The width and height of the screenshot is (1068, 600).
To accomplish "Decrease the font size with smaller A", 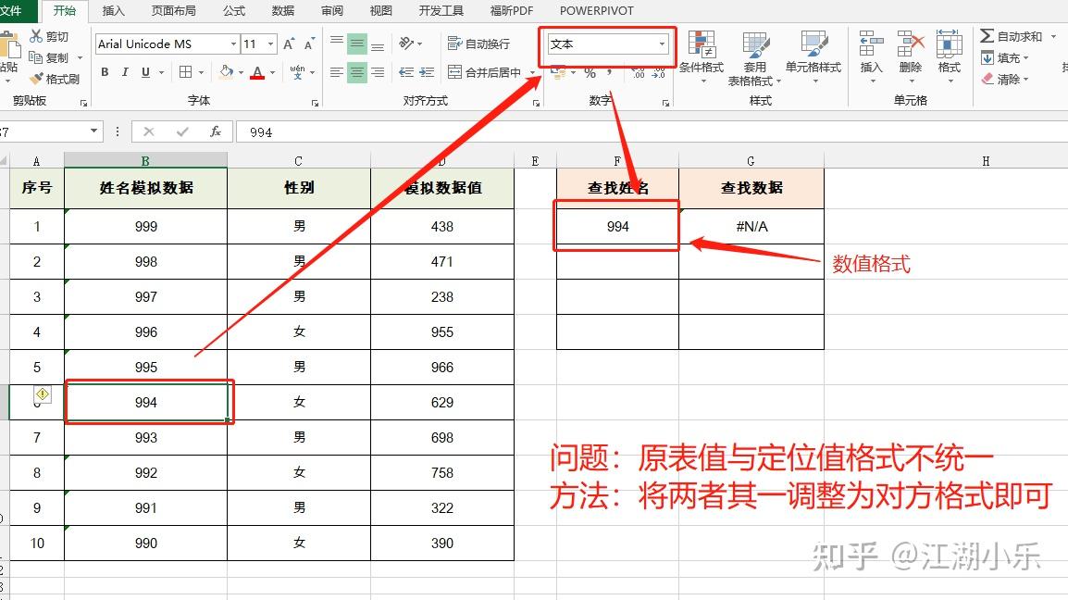I will click(x=309, y=44).
